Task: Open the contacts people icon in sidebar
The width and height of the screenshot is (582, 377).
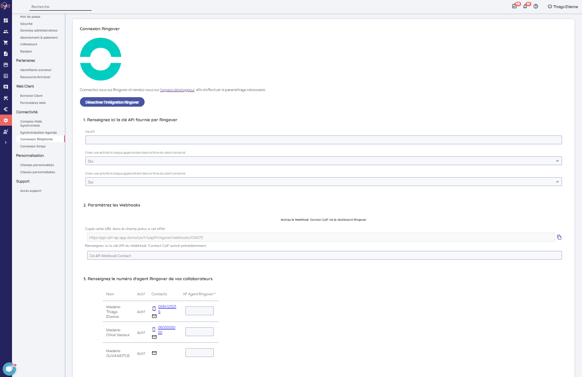Action: pos(6,32)
